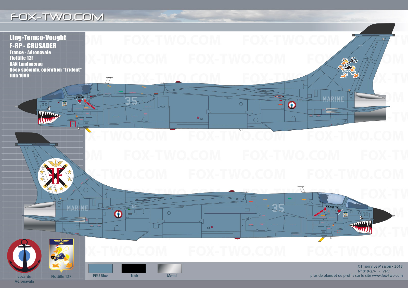
Task: Click the FOX-TWO.COM logo in the header
Action: (57, 17)
